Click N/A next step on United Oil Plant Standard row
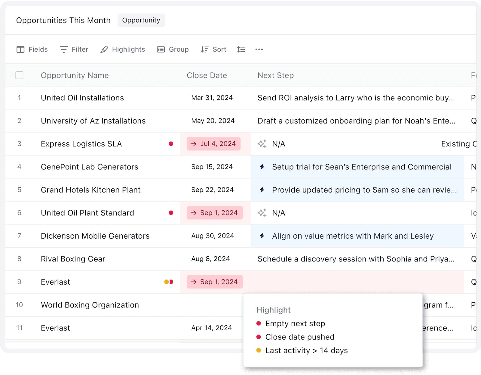481x375 pixels. click(279, 213)
